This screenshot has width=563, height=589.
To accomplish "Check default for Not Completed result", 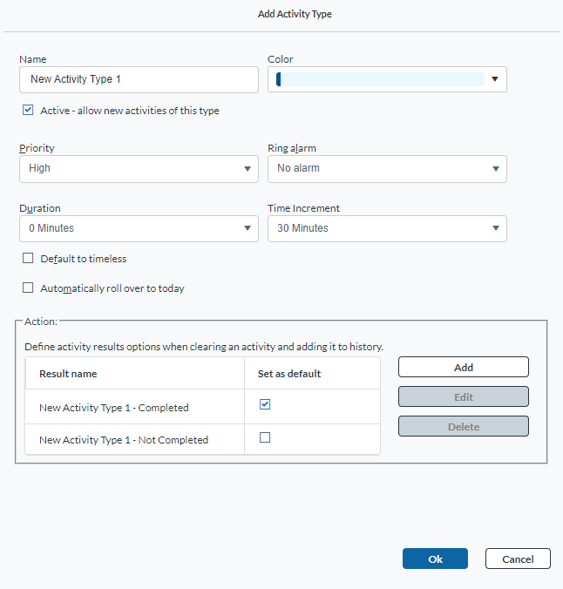I will (x=265, y=437).
